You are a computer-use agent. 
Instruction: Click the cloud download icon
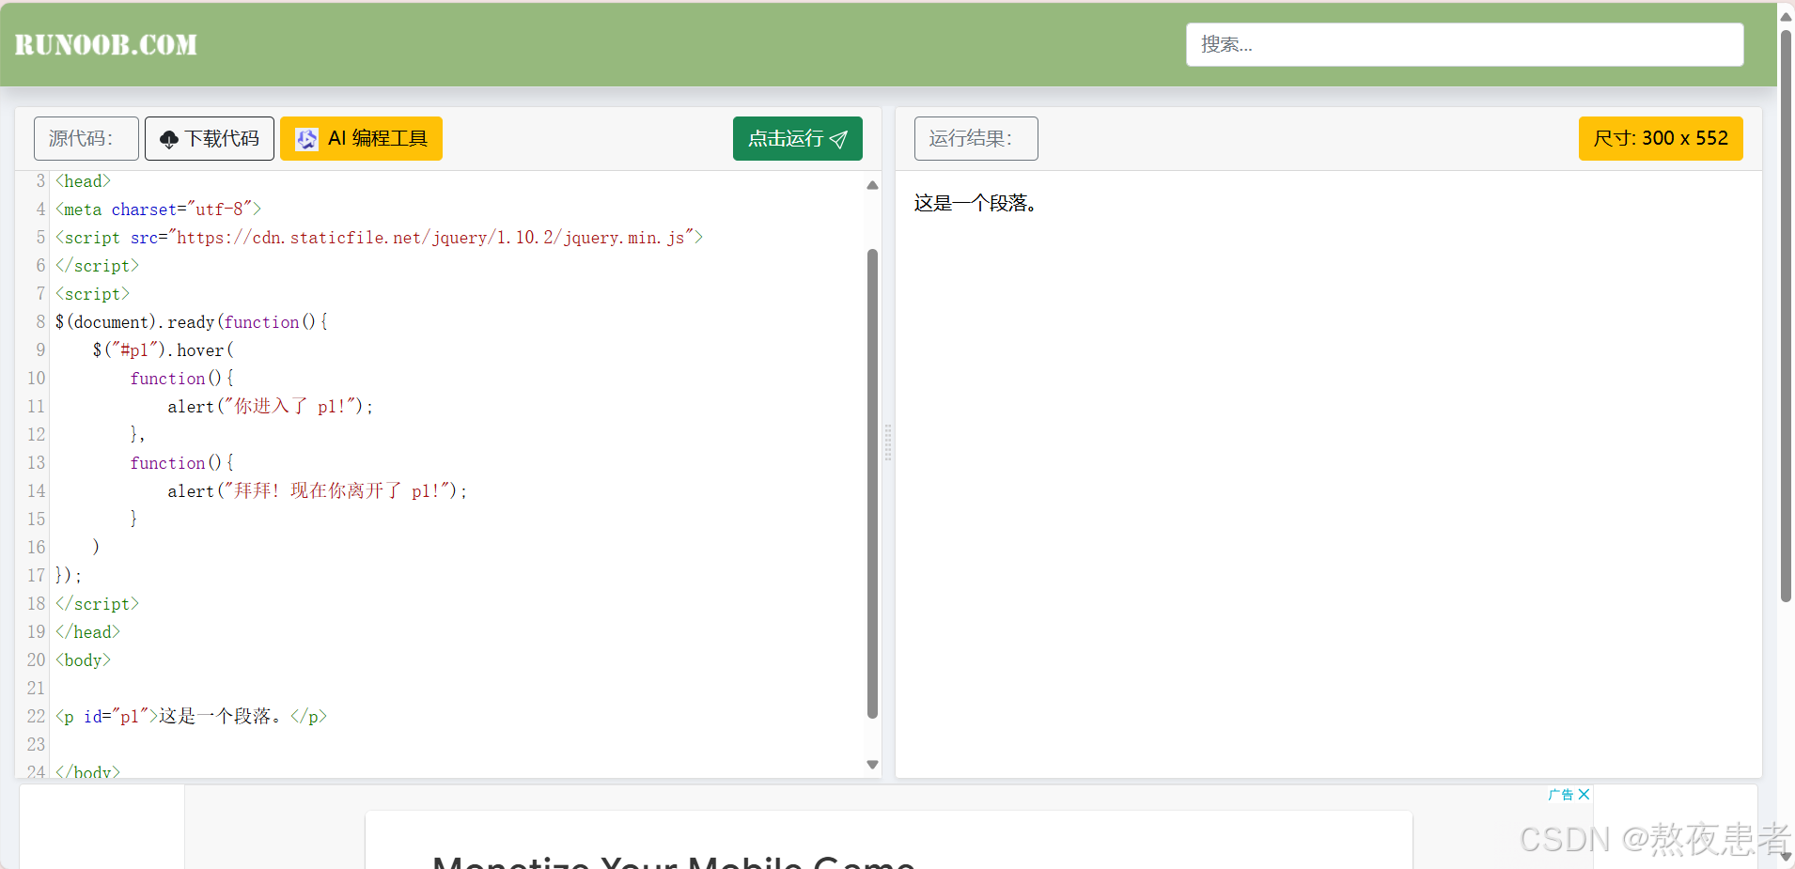(x=169, y=139)
